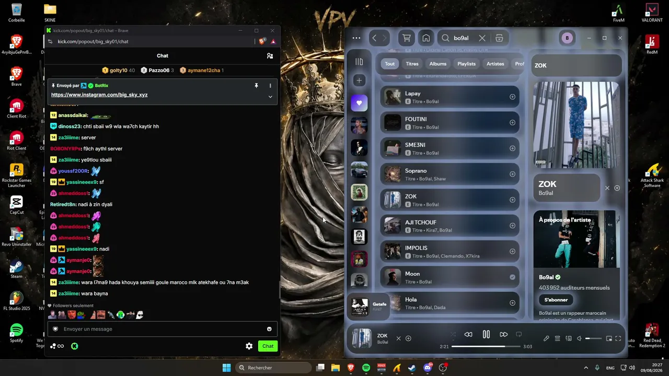
Task: Add FOUTINI to Liked Songs
Action: point(512,122)
